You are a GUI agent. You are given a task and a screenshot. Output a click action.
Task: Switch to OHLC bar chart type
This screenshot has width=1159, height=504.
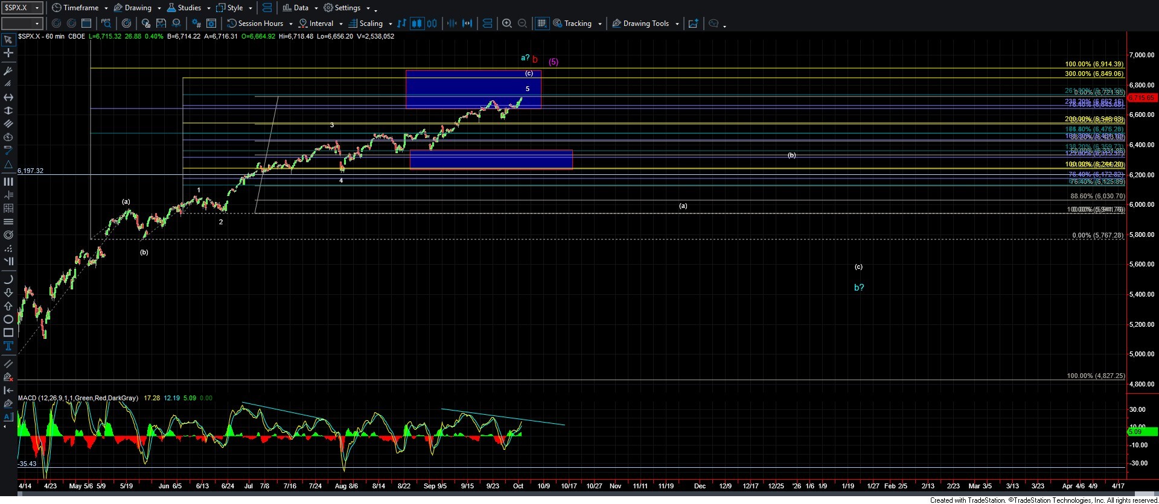pos(402,24)
